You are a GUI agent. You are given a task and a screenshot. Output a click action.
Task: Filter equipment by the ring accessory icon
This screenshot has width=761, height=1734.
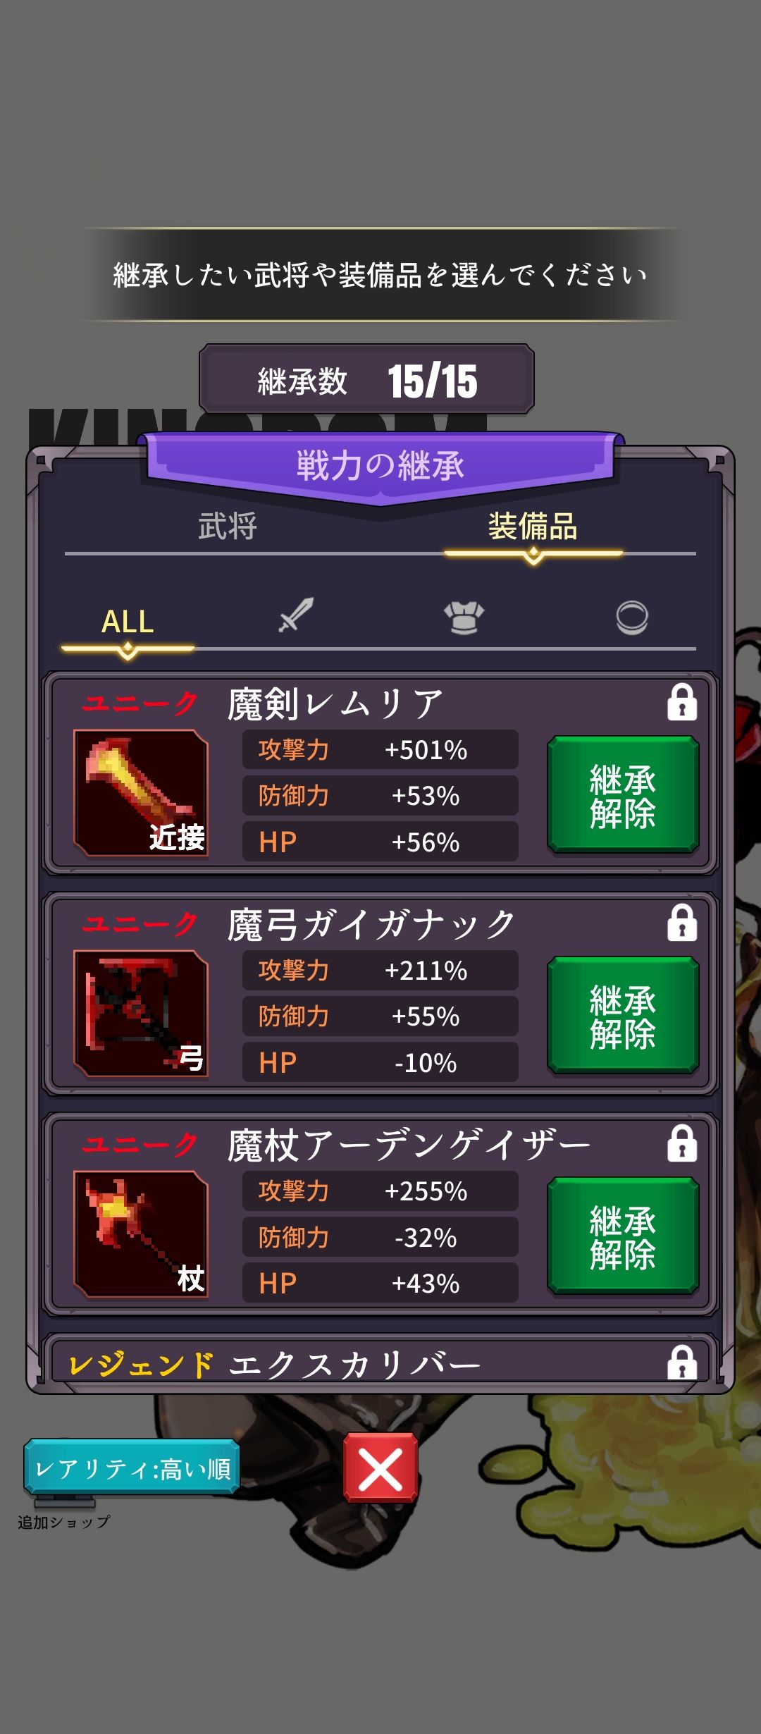(631, 617)
